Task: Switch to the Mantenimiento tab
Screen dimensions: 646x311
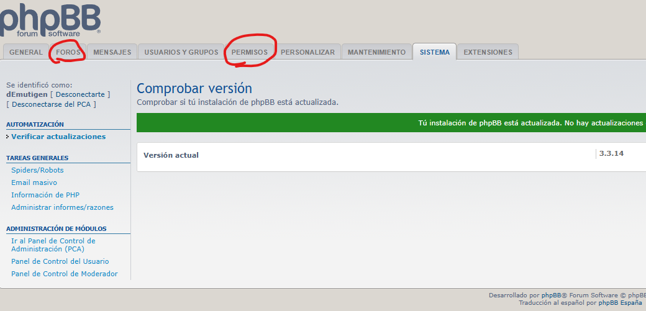Action: (376, 52)
